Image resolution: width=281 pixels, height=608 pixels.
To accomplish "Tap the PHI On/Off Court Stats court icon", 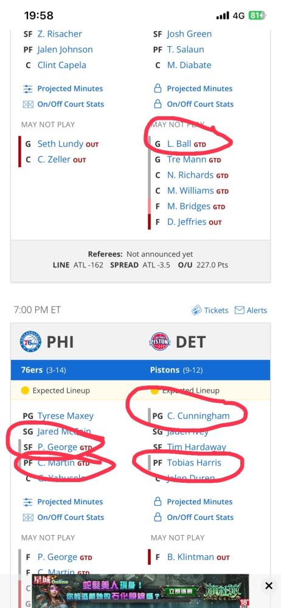I will click(27, 517).
